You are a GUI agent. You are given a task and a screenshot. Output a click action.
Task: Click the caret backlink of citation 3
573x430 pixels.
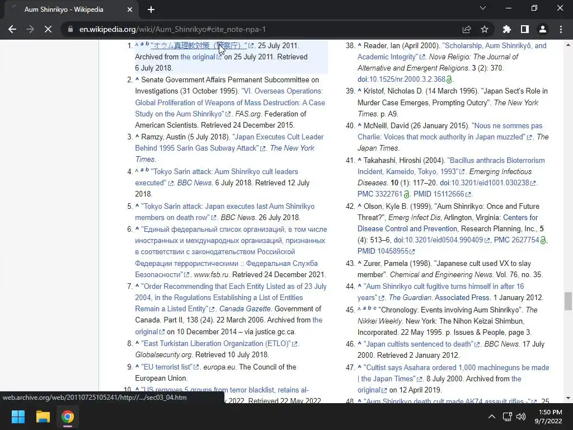tap(137, 137)
